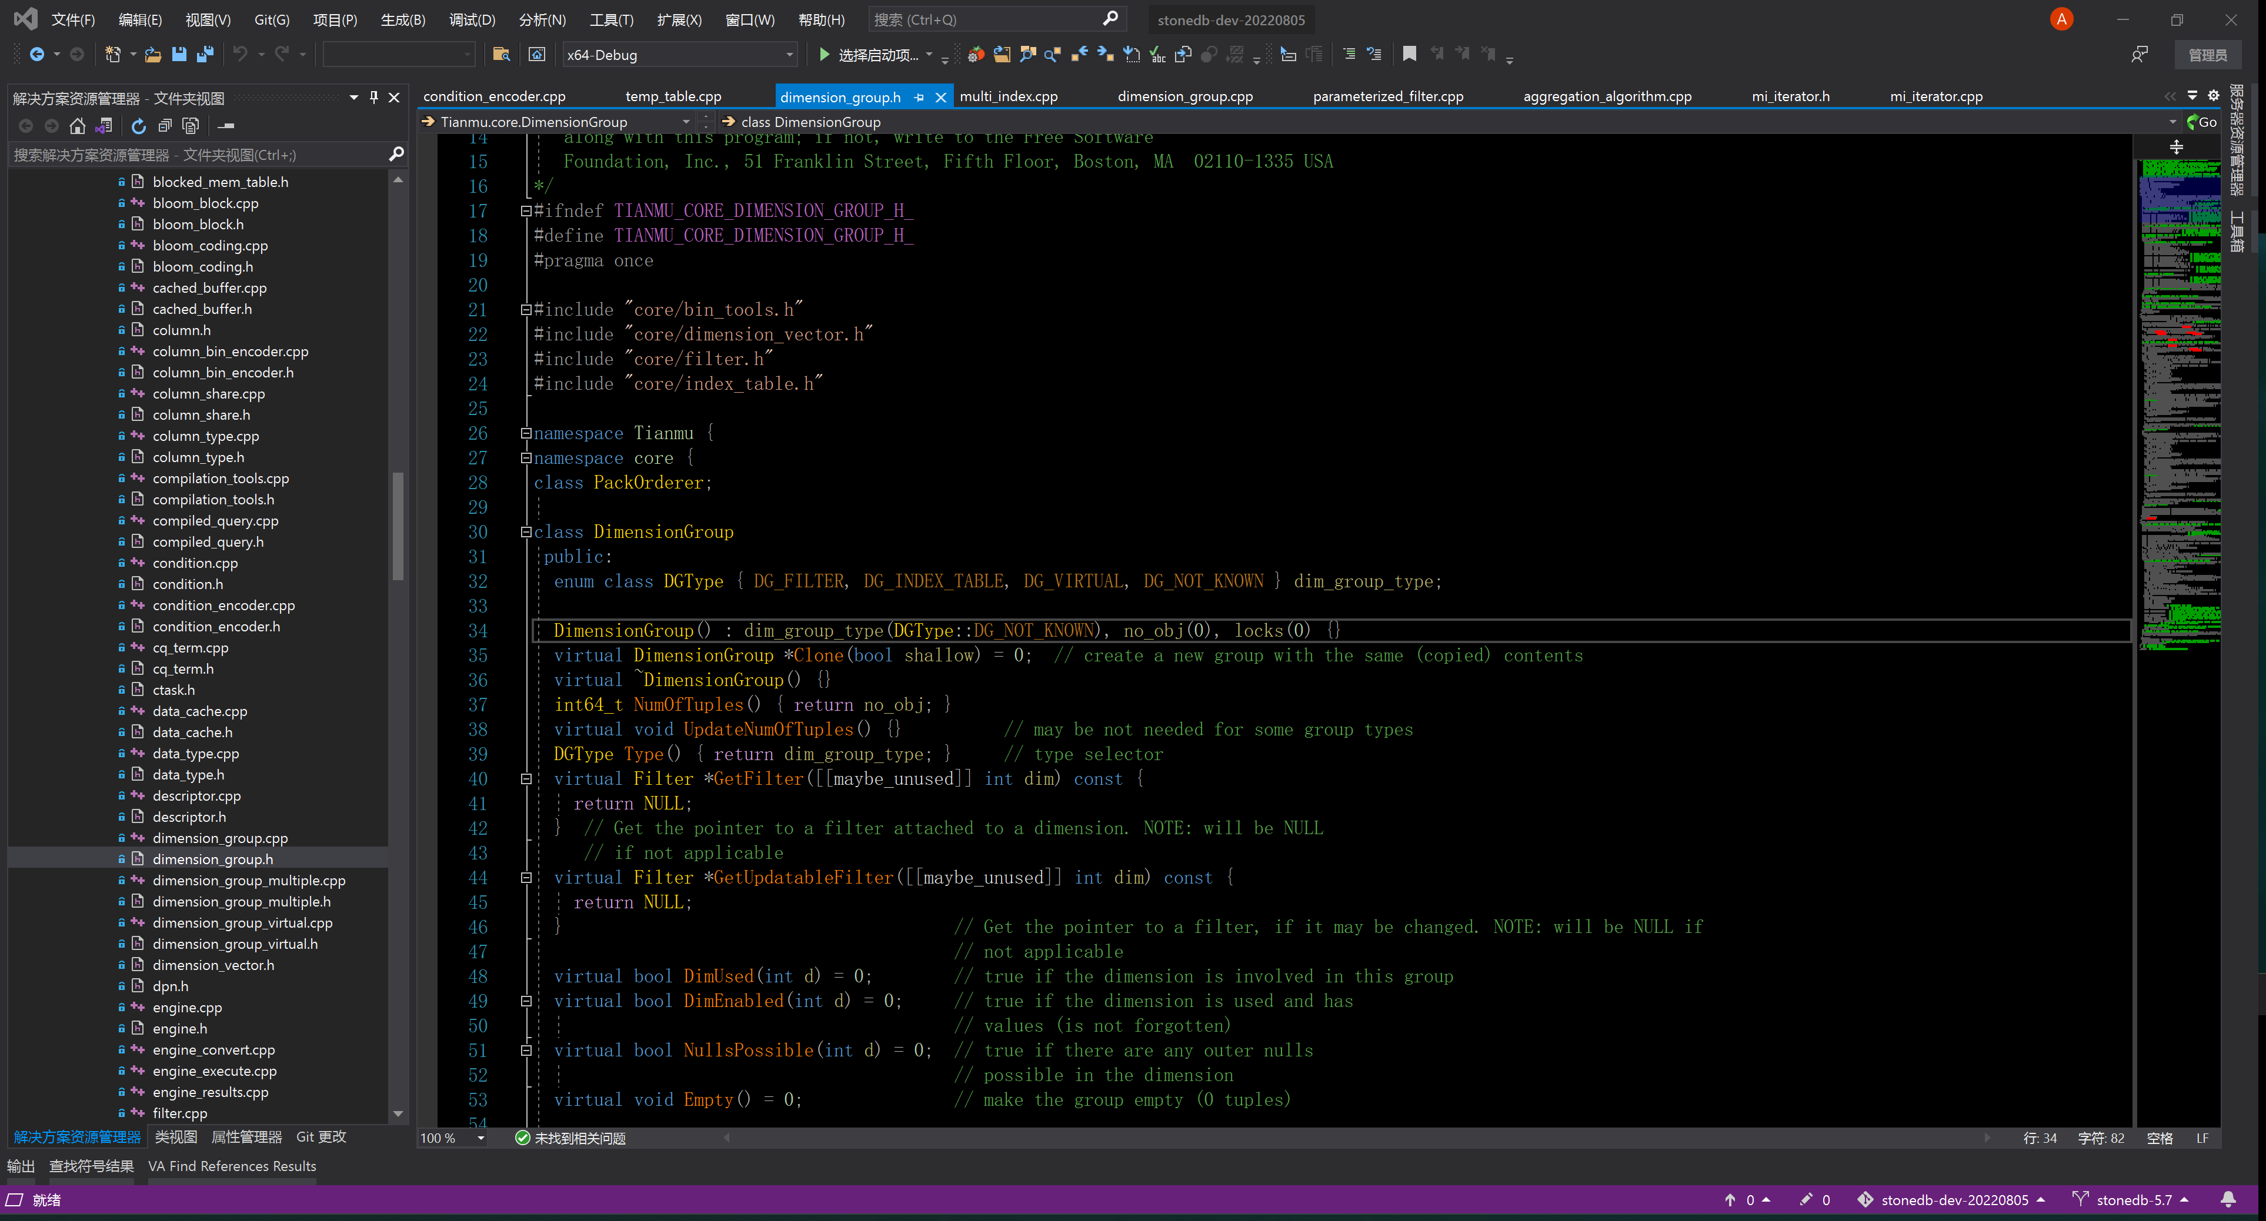Viewport: 2266px width, 1221px height.
Task: Click the Home icon in Solution Explorer
Action: pyautogui.click(x=78, y=126)
